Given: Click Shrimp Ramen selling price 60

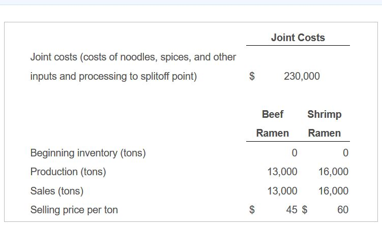Looking at the screenshot, I should click(x=343, y=210).
